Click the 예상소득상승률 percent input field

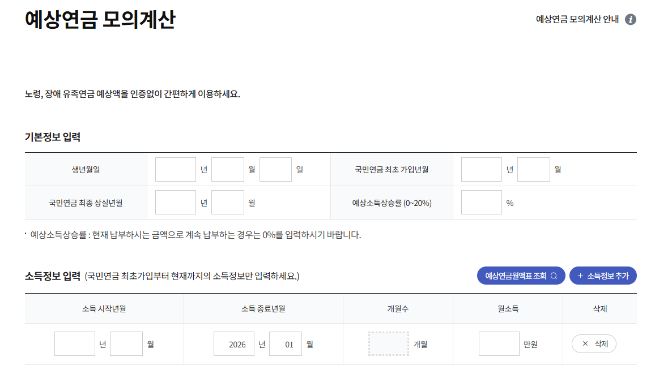click(482, 203)
